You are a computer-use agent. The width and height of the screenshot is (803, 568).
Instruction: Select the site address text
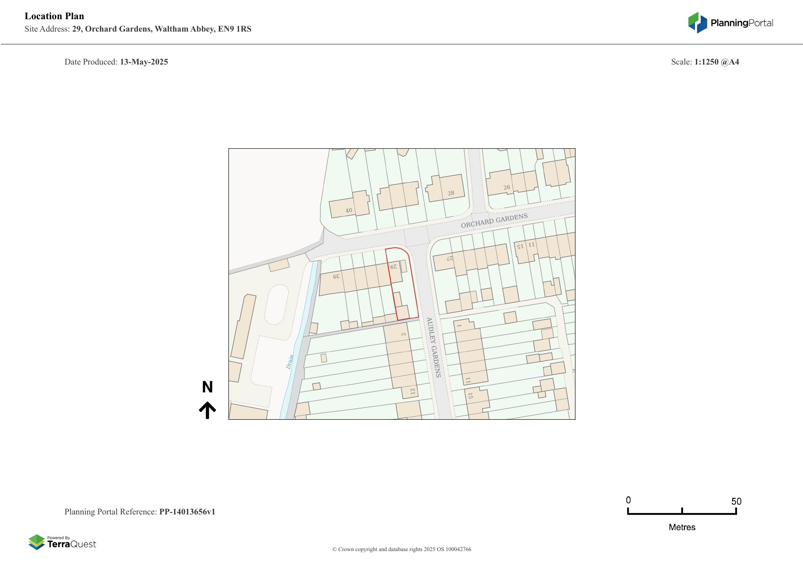pyautogui.click(x=162, y=29)
